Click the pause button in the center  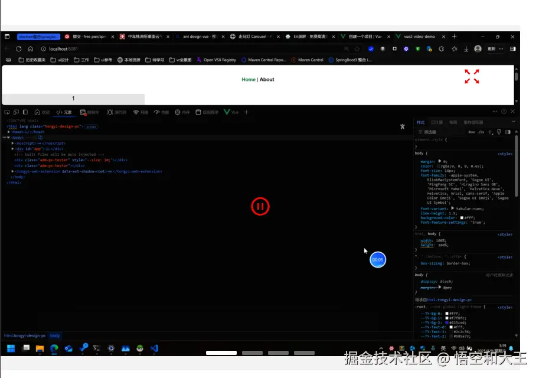pos(260,206)
